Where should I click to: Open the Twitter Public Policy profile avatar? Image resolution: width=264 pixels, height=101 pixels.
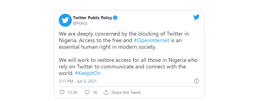[x=65, y=20]
